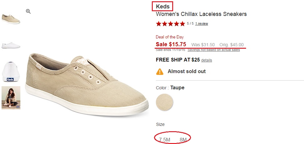Open the Keds brand link
Screen dimensions: 304x144
(162, 7)
